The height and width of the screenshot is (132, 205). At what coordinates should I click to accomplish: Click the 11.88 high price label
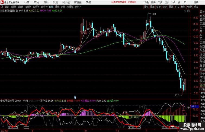[x=153, y=14]
